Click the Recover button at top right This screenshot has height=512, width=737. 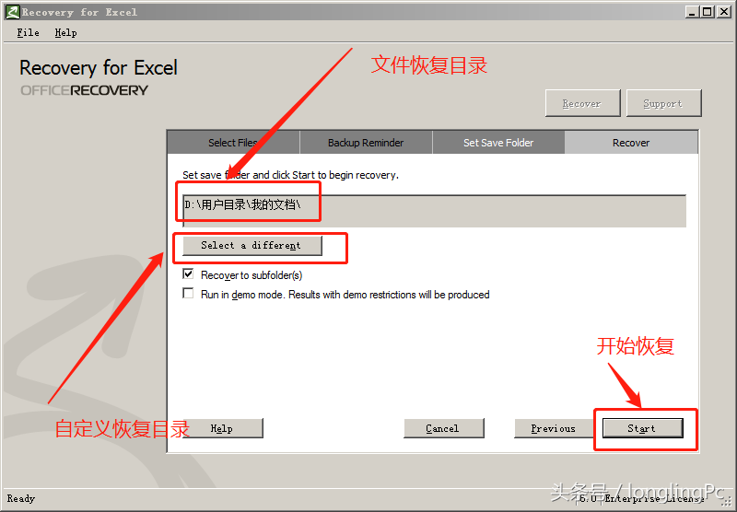click(582, 103)
